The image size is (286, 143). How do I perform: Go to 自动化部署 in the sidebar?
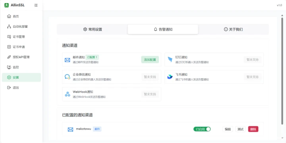click(21, 27)
